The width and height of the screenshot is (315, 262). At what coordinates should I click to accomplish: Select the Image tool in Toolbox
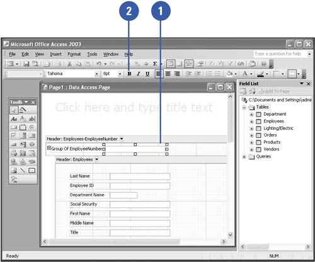(14, 170)
